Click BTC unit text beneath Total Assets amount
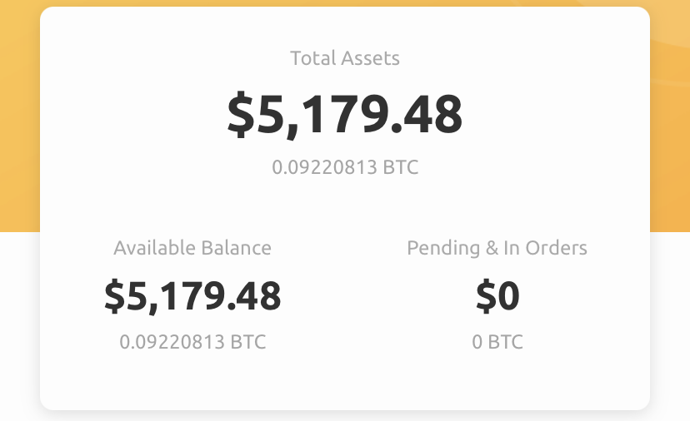This screenshot has height=421, width=690. click(401, 167)
